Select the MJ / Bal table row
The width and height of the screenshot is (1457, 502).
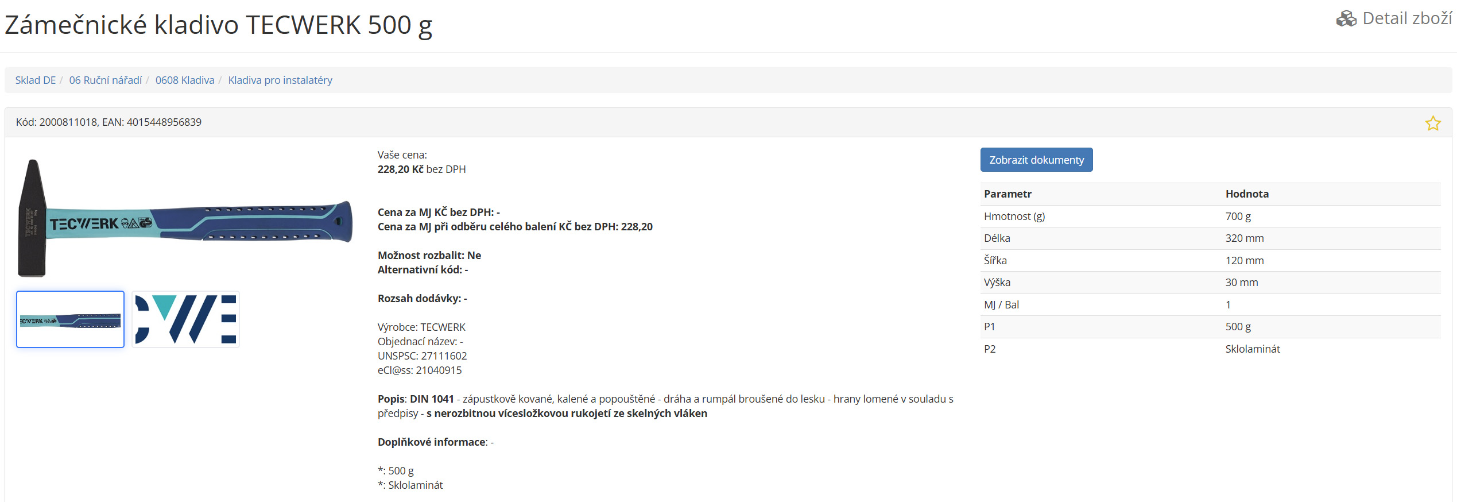coord(1210,305)
